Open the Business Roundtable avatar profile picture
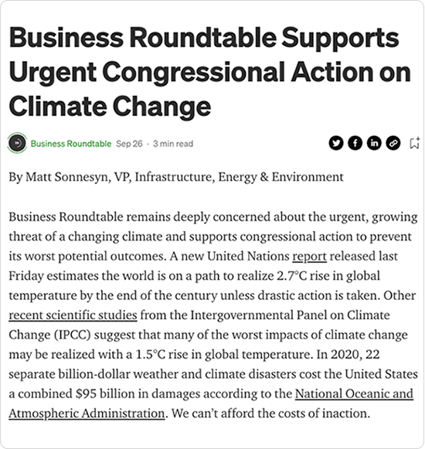The height and width of the screenshot is (449, 425). tap(17, 143)
